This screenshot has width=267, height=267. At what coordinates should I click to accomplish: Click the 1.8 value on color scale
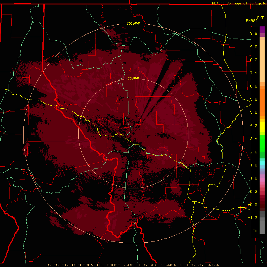[x=254, y=165]
